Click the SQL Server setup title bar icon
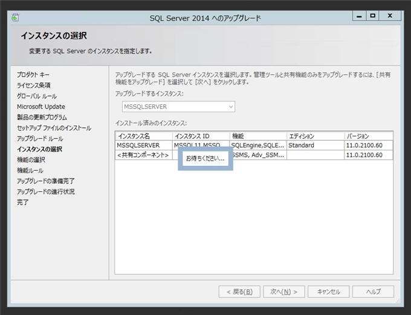This screenshot has height=315, width=411. (x=15, y=17)
